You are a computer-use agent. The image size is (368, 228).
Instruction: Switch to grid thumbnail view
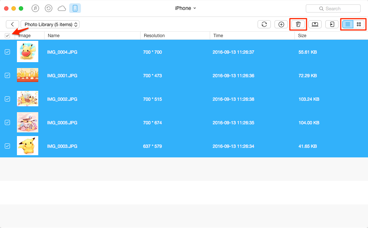[359, 24]
